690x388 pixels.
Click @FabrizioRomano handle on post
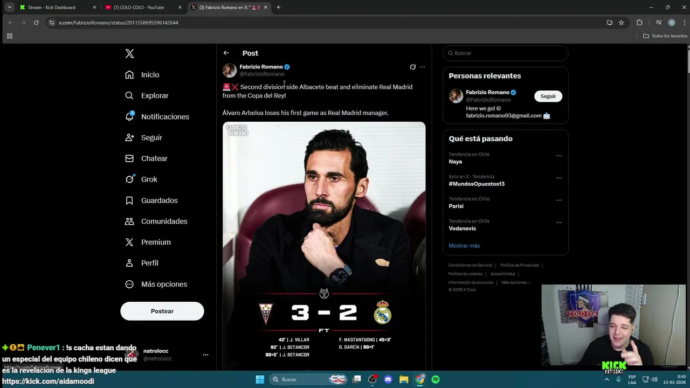pyautogui.click(x=261, y=74)
